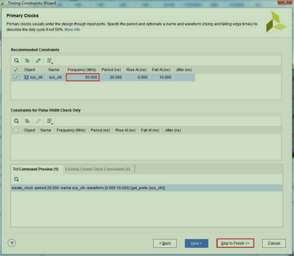Click the Cancel button
Image resolution: width=294 pixels, height=256 pixels.
click(x=274, y=243)
